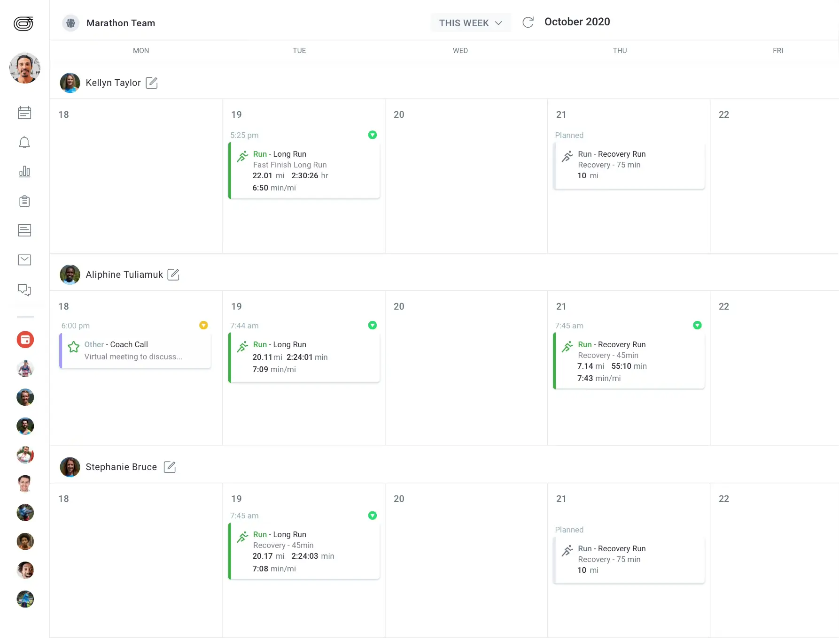839x638 pixels.
Task: View the analytics bar-chart icon
Action: pyautogui.click(x=24, y=172)
